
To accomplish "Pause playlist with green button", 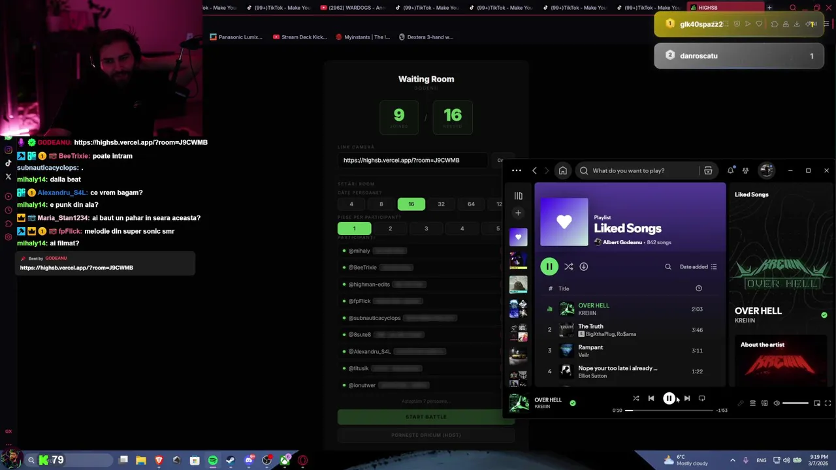I will click(549, 266).
